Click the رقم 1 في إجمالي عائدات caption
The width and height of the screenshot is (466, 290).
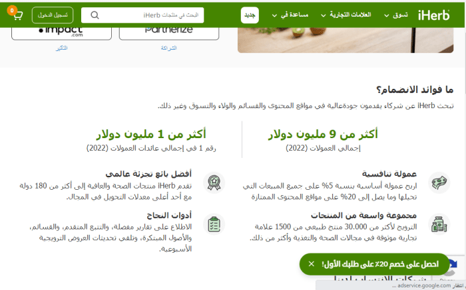click(151, 148)
